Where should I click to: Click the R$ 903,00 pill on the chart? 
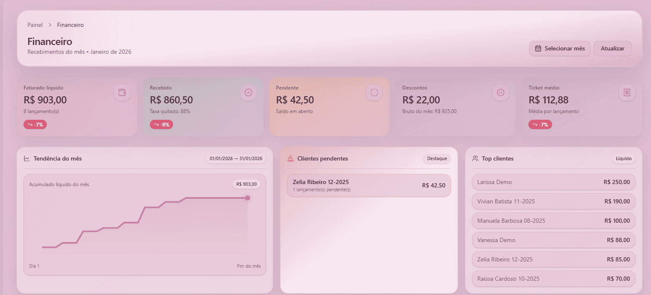(246, 184)
